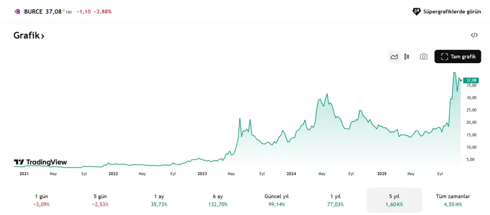Click the 2024 timeline label
490x215 pixels.
pyautogui.click(x=291, y=174)
